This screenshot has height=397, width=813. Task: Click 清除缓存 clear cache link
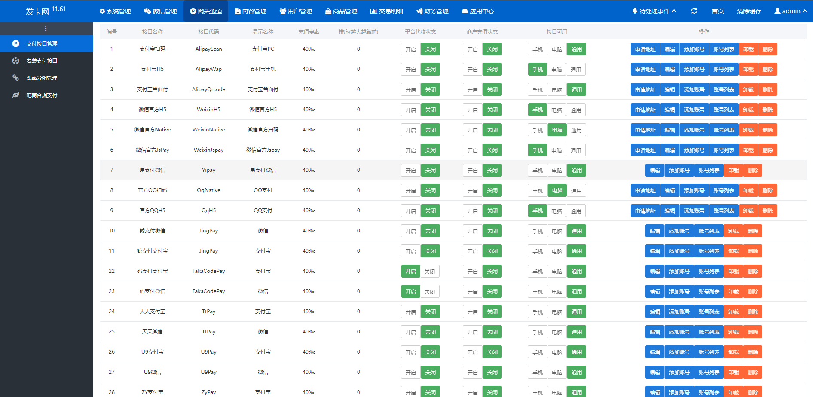[x=749, y=11]
